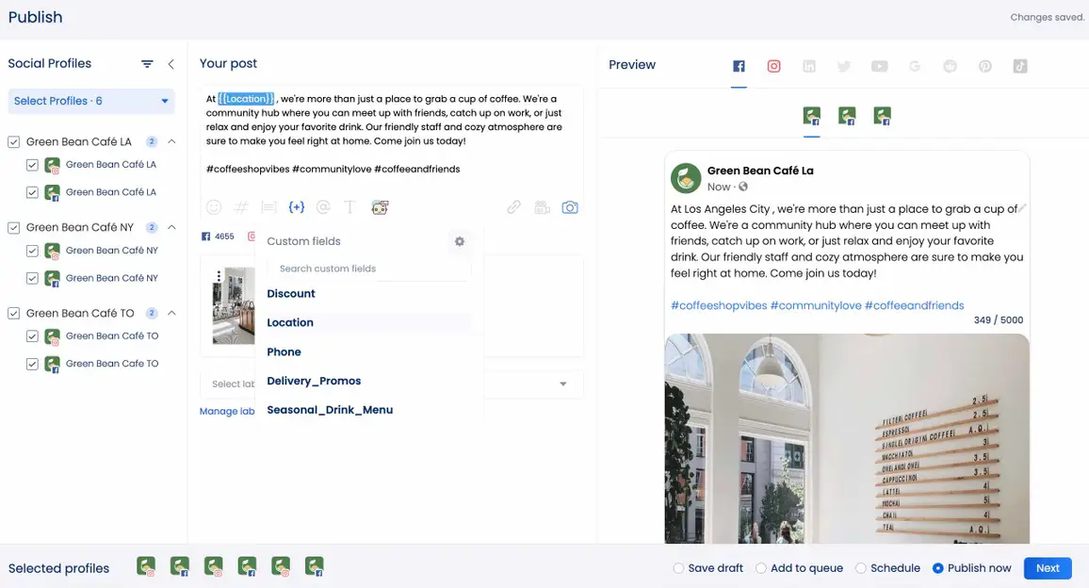The width and height of the screenshot is (1089, 588).
Task: Click the @ mention icon
Action: pos(323,206)
